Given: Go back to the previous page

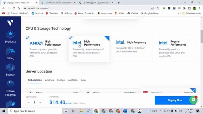Looking at the screenshot, I should tap(3, 8).
